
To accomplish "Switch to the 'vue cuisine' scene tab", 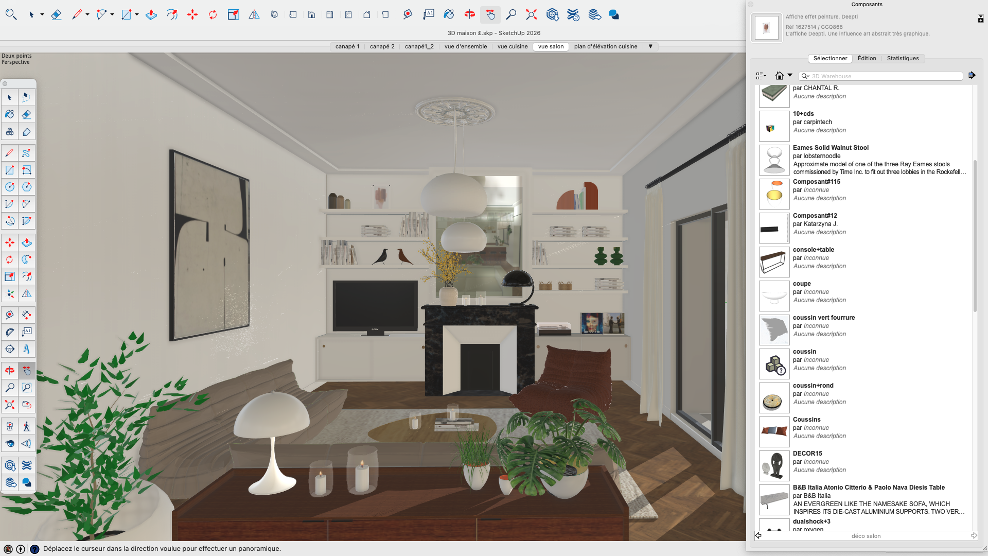I will coord(512,46).
